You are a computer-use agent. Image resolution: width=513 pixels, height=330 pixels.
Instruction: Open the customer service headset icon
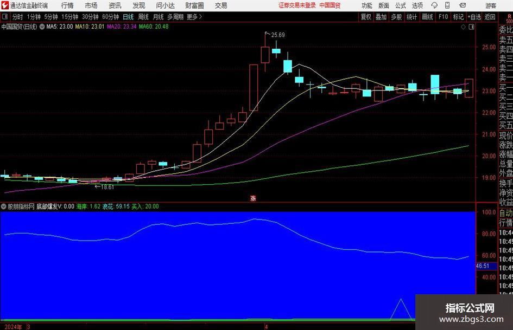point(434,5)
